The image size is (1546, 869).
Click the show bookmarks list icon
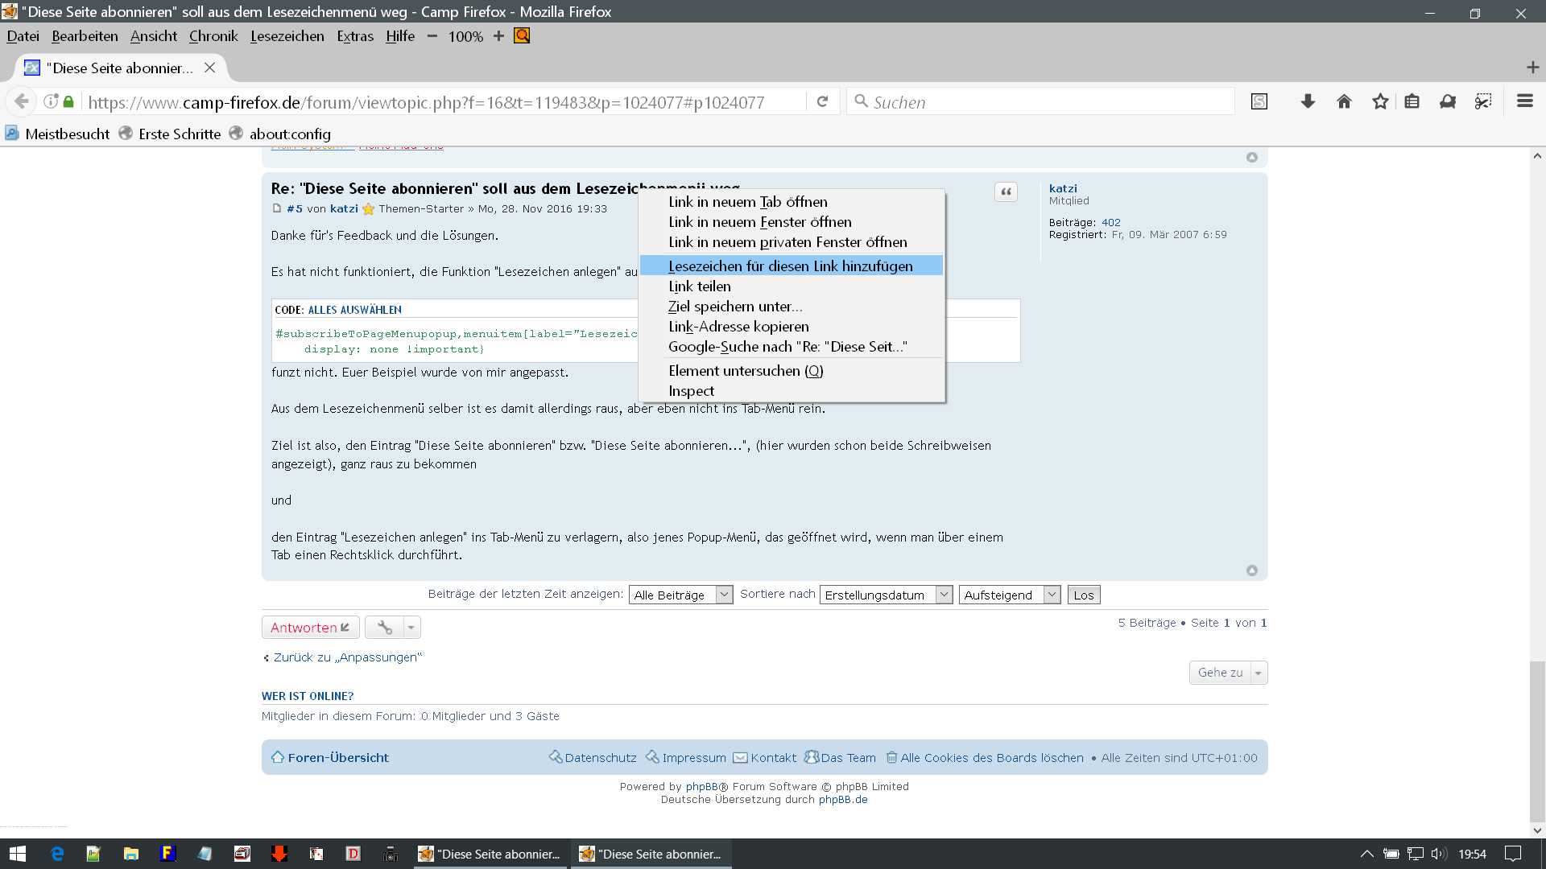(1412, 101)
